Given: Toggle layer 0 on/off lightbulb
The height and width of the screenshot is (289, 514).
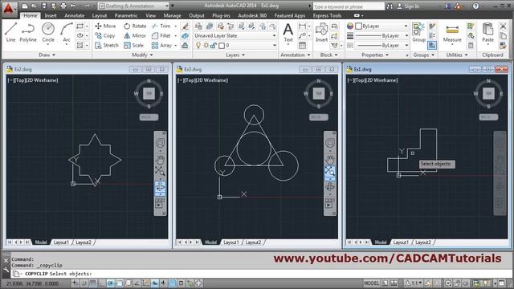Looking at the screenshot, I should [x=198, y=46].
